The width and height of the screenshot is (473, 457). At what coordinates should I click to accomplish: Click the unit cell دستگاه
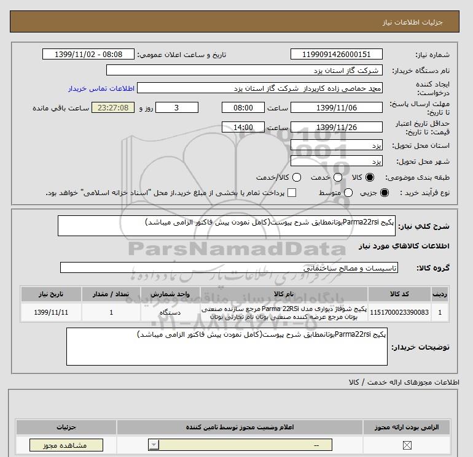tap(170, 313)
